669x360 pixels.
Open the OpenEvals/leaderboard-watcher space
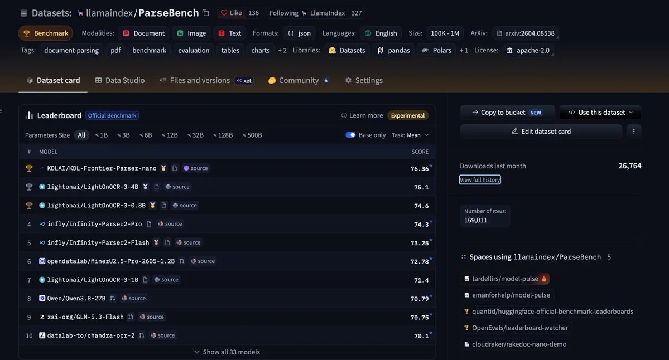point(516,328)
